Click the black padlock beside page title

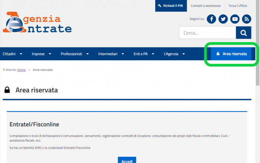[x=7, y=90]
